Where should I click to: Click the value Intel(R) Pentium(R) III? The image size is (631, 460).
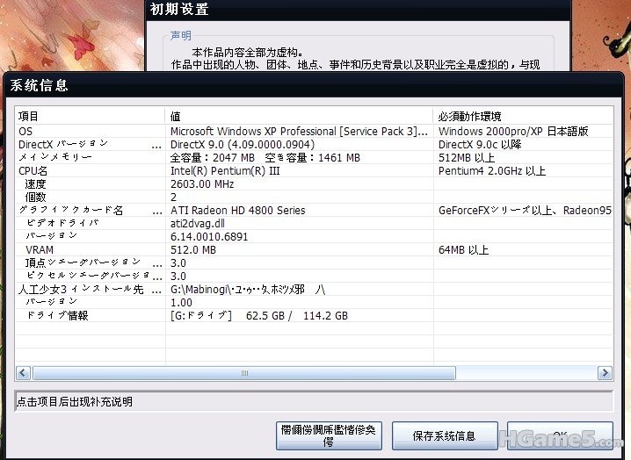[225, 171]
